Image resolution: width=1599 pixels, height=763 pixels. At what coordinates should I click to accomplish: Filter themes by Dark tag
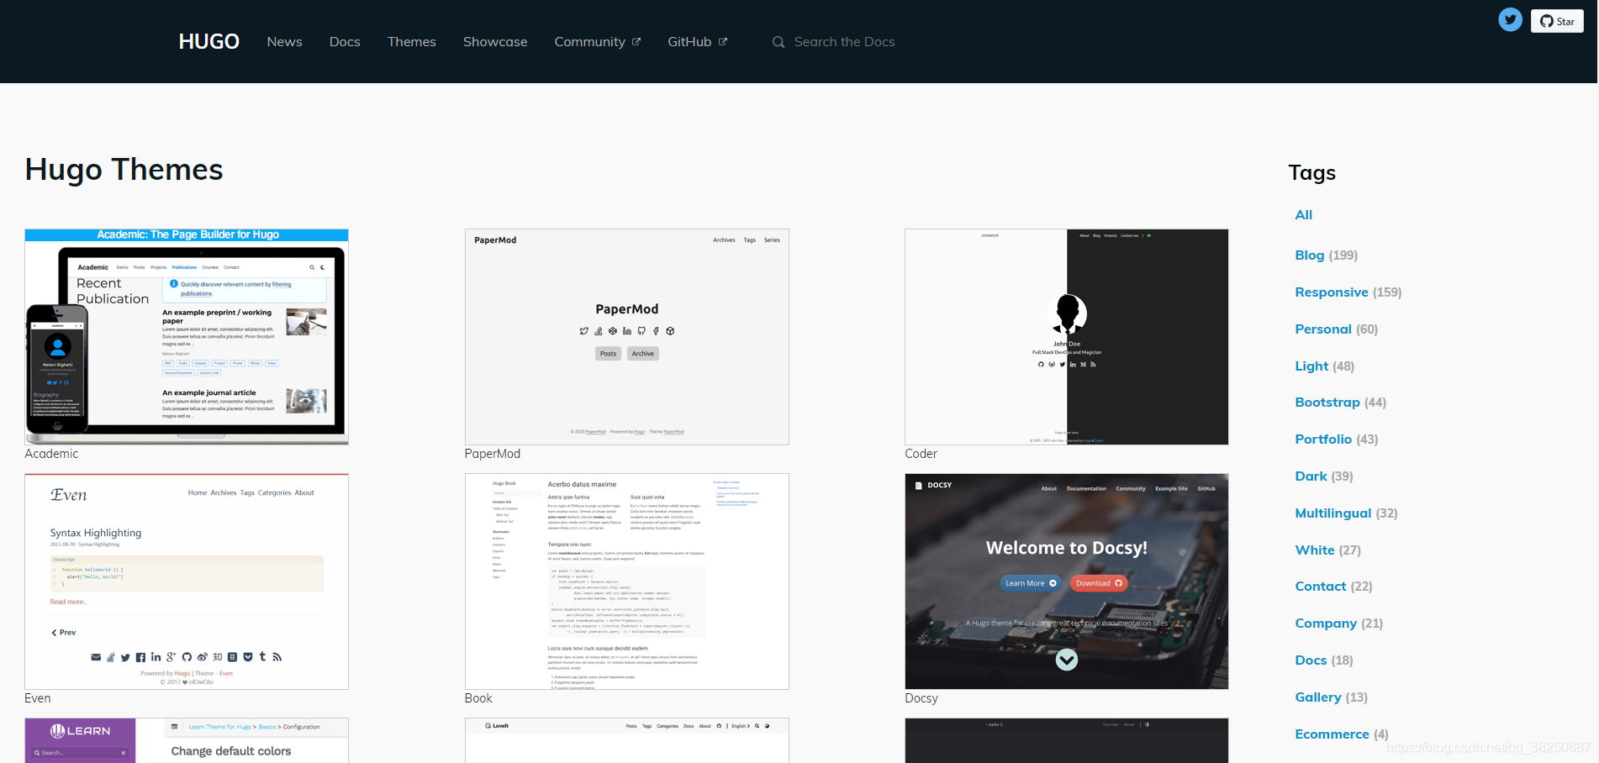click(1311, 476)
